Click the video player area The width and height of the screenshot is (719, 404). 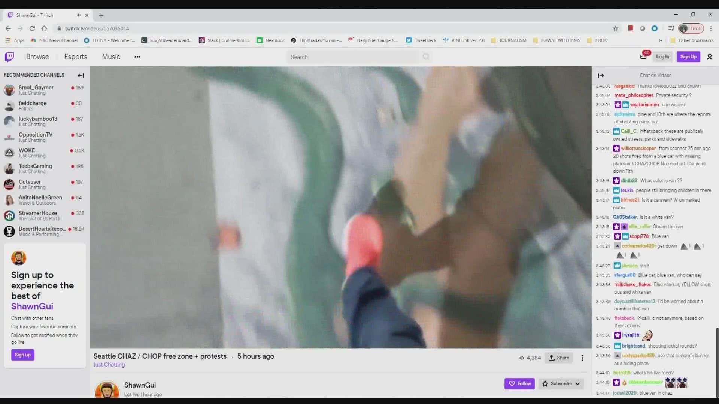pos(340,207)
